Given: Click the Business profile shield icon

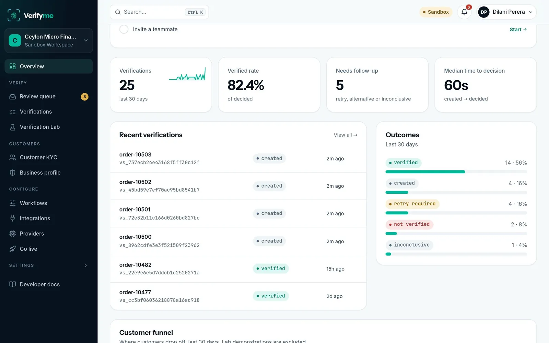Looking at the screenshot, I should tap(13, 173).
